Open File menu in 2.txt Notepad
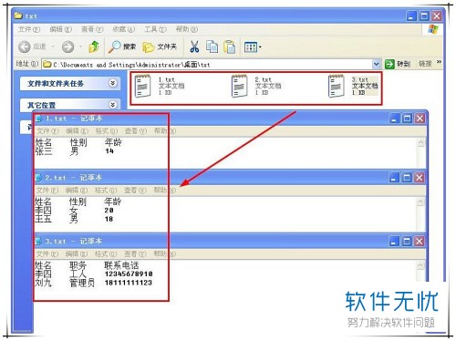The image size is (456, 341). 47,191
